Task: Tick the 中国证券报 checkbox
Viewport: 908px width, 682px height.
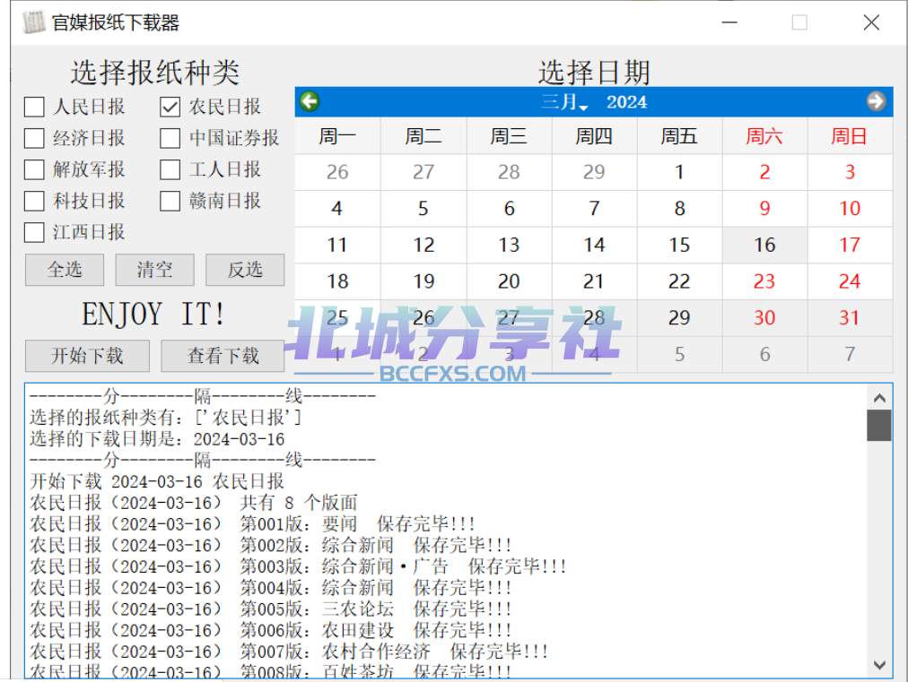Action: pyautogui.click(x=170, y=138)
